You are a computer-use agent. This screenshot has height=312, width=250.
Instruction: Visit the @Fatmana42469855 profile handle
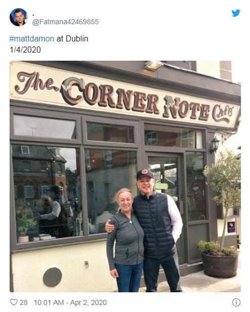(65, 22)
